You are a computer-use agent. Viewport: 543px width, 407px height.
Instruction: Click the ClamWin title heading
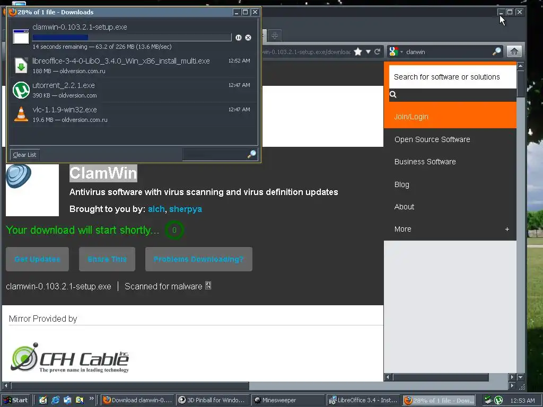(103, 173)
